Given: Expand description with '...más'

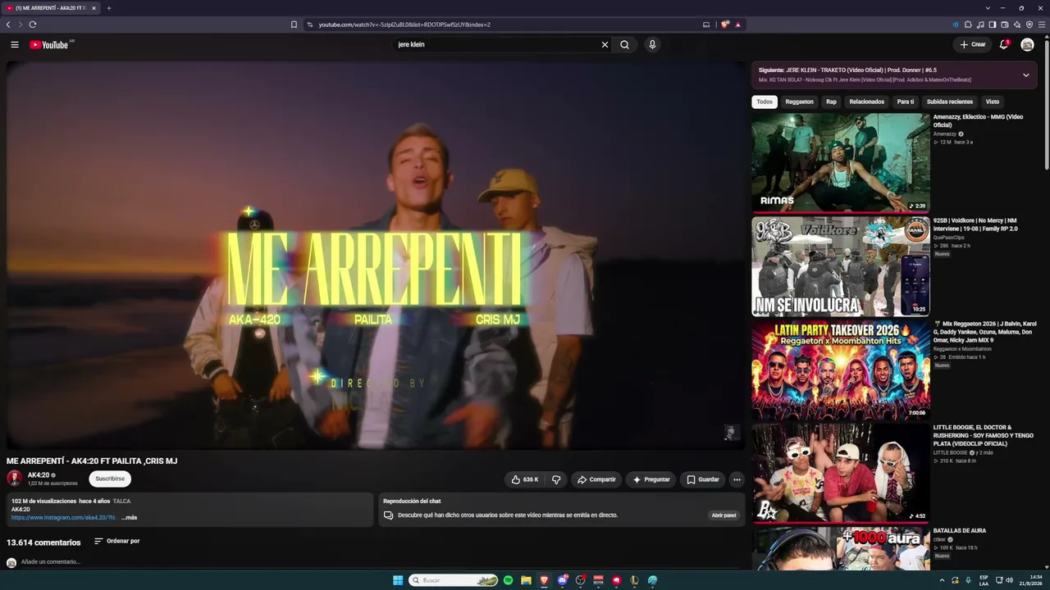Looking at the screenshot, I should (130, 518).
